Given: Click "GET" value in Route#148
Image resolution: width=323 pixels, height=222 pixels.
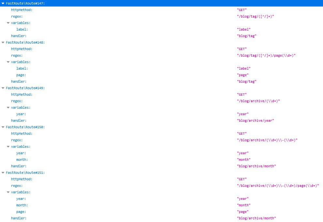Looking at the screenshot, I should click(242, 49).
